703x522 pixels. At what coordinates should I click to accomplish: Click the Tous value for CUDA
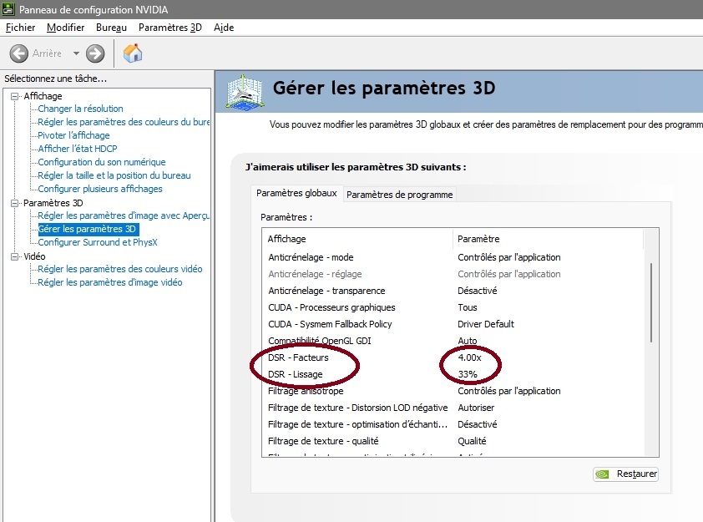(468, 307)
